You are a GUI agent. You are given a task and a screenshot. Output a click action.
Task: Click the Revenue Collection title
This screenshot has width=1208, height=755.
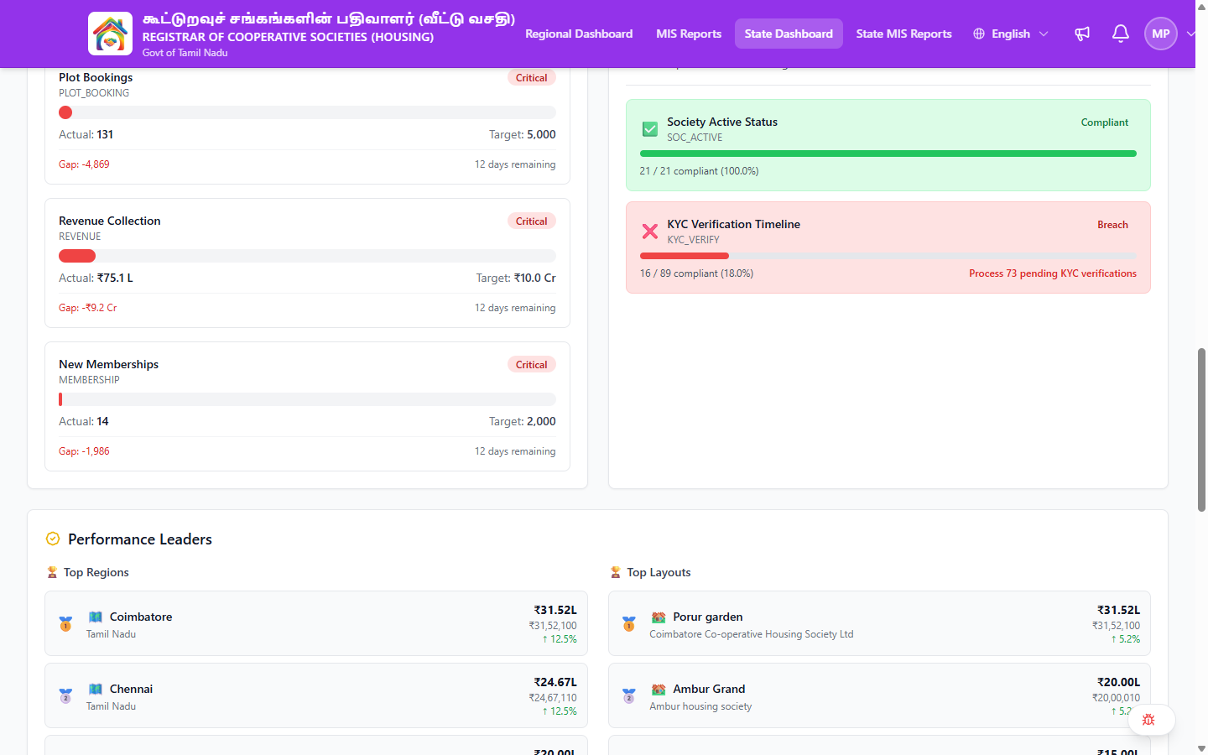click(109, 221)
